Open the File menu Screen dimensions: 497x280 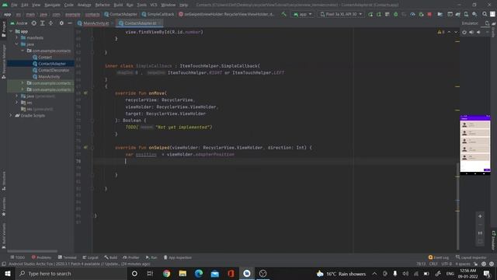(x=14, y=5)
